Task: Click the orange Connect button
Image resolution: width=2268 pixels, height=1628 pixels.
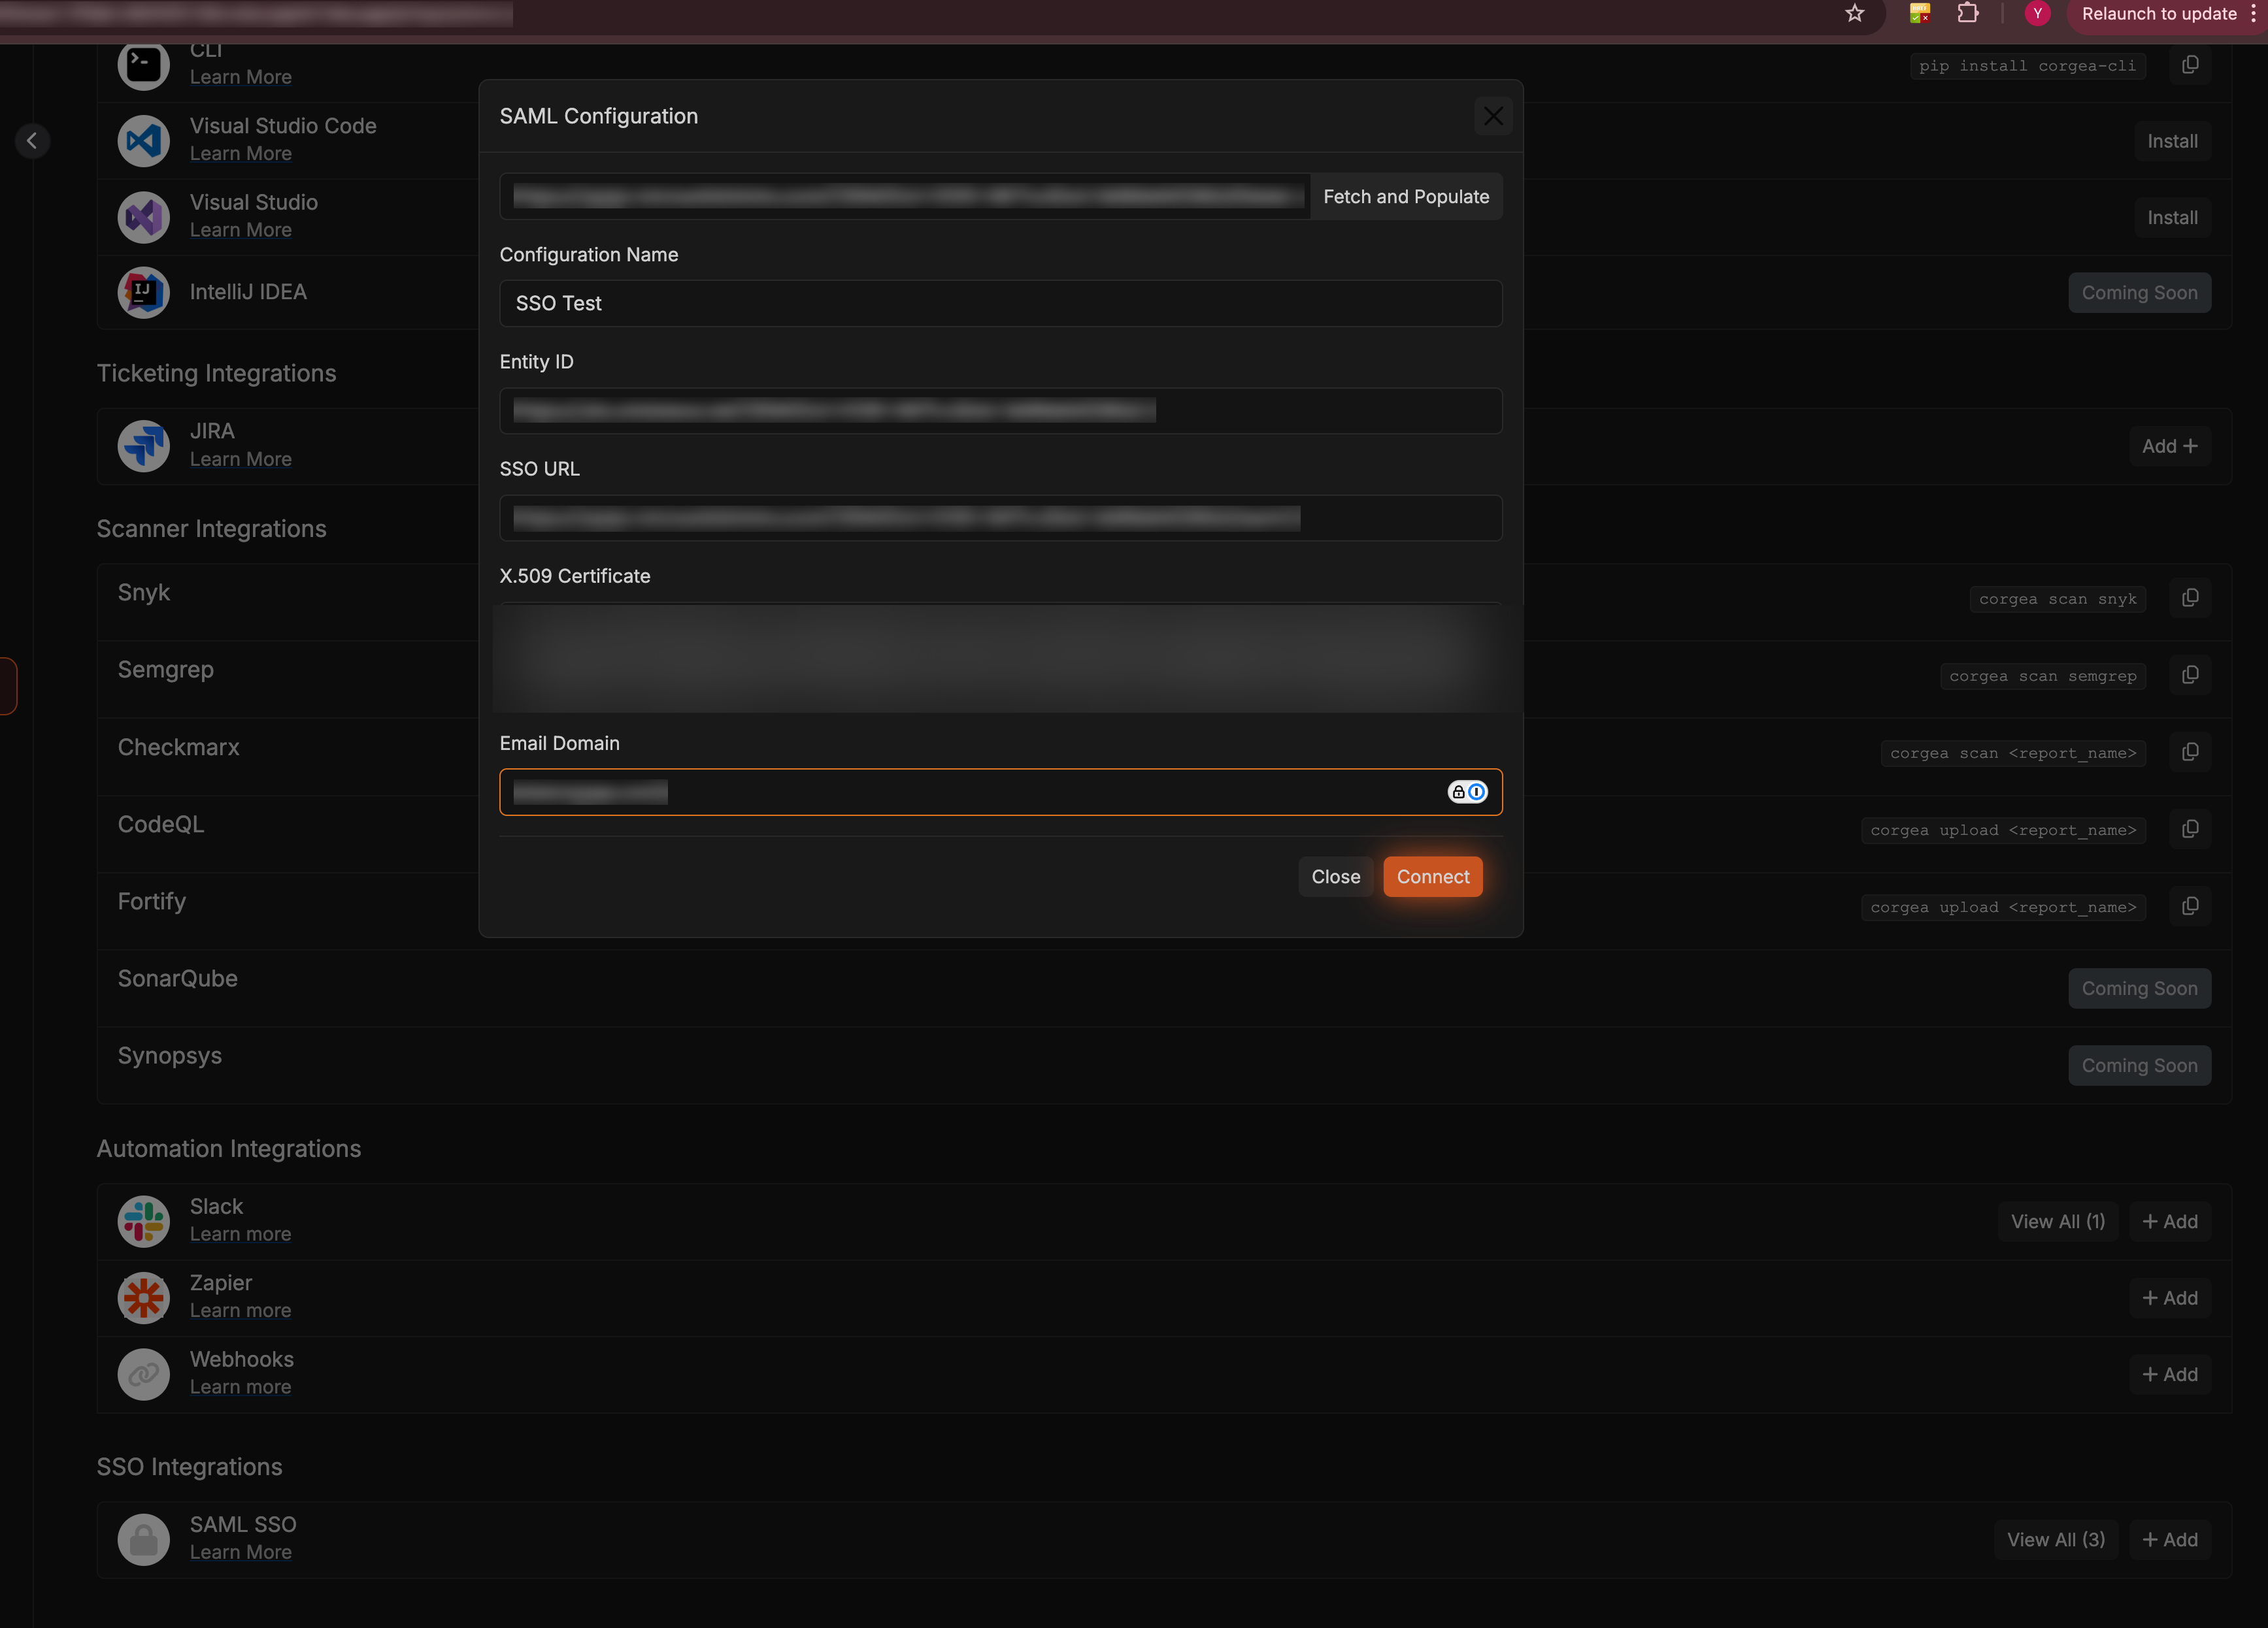Action: click(1432, 877)
